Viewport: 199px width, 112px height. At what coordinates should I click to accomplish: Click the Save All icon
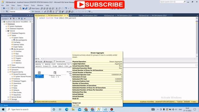(x=26, y=8)
